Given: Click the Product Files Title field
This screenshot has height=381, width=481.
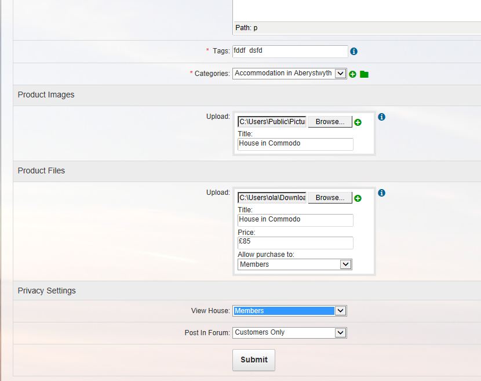Looking at the screenshot, I should click(295, 220).
